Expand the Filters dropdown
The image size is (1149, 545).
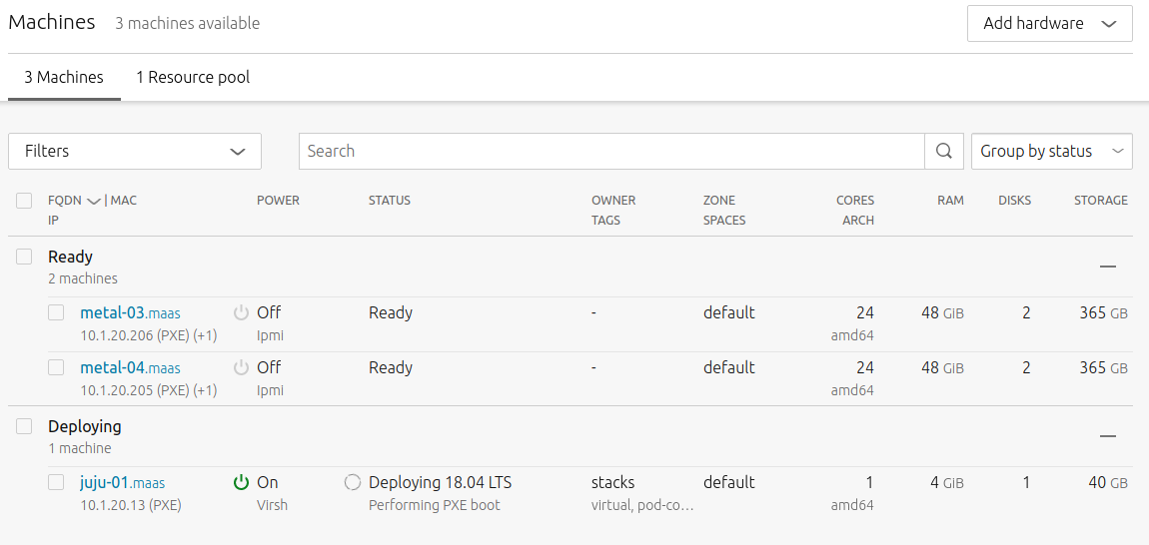(135, 152)
